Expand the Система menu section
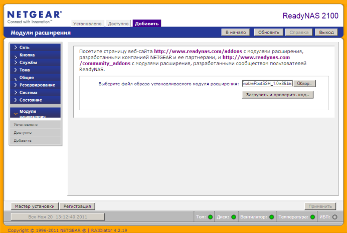Screen dimensions: 347x233 35,92
